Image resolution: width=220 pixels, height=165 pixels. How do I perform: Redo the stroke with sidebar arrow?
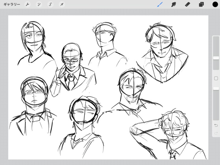[x=216, y=133]
